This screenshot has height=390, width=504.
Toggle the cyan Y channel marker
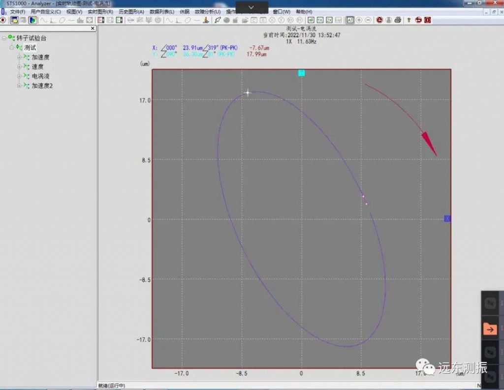click(x=302, y=73)
